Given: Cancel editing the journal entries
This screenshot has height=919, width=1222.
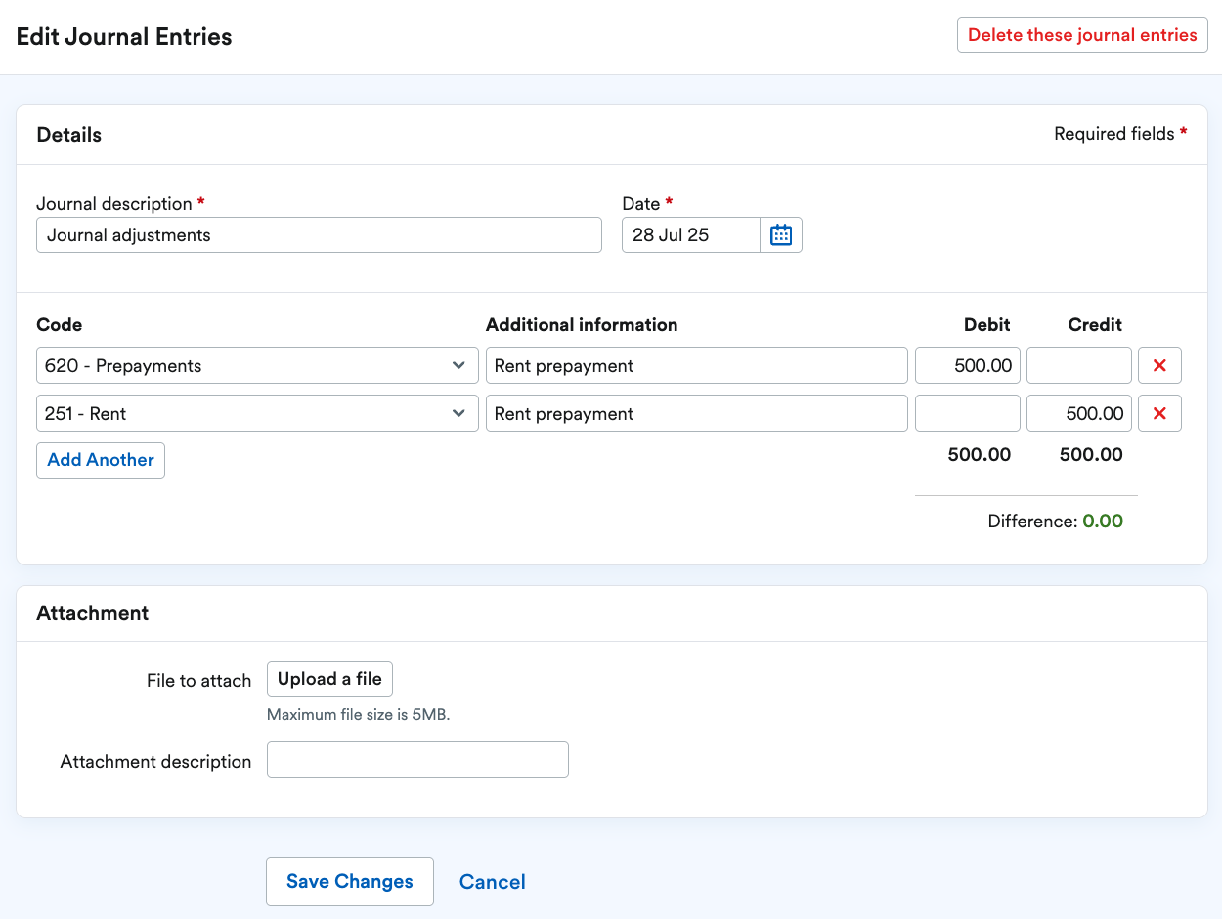Looking at the screenshot, I should pyautogui.click(x=492, y=882).
